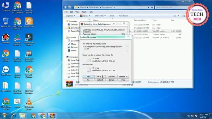Cancel the file replace dialog
This screenshot has width=212, height=119.
click(x=111, y=80)
